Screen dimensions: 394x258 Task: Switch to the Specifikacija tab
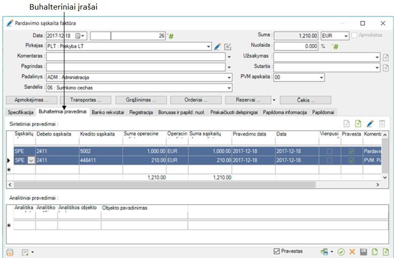(x=21, y=112)
